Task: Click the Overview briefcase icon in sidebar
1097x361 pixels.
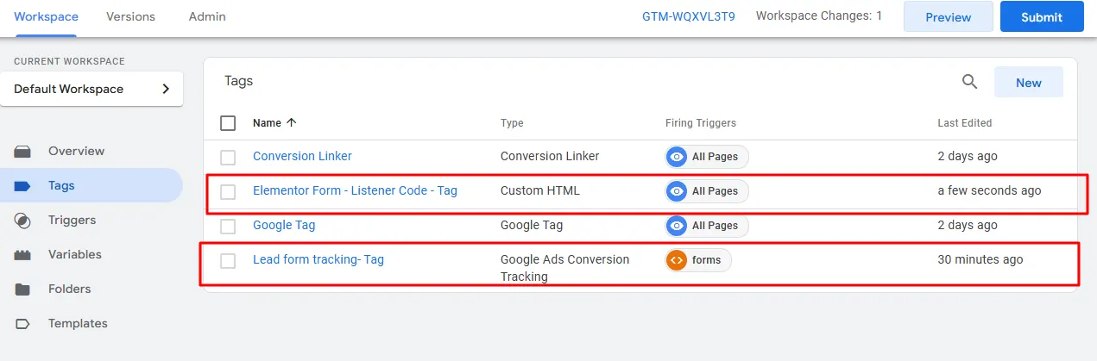Action: (x=22, y=152)
